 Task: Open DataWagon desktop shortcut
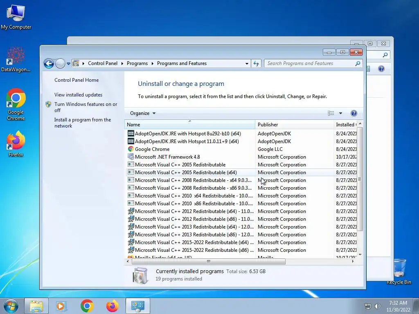coord(16,59)
